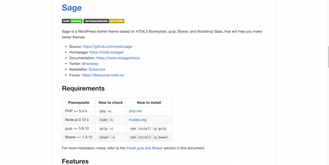The image size is (329, 165).
Task: Click the gulp >= 3.8.10 cell
Action: [x=79, y=128]
